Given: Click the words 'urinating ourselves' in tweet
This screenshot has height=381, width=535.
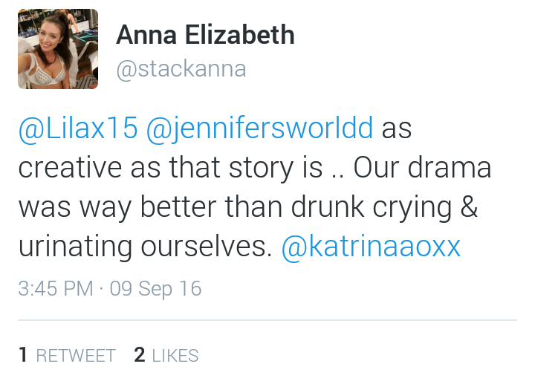Looking at the screenshot, I should 146,247.
